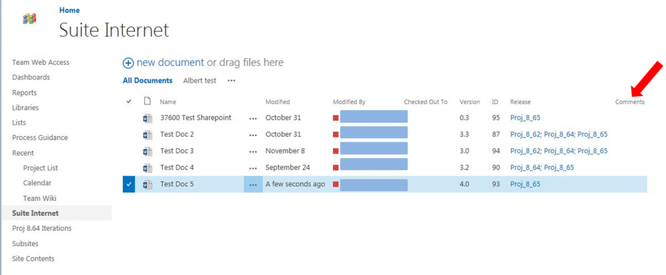Screen dimensions: 666x275
Task: Select All Documents view
Action: pos(147,80)
